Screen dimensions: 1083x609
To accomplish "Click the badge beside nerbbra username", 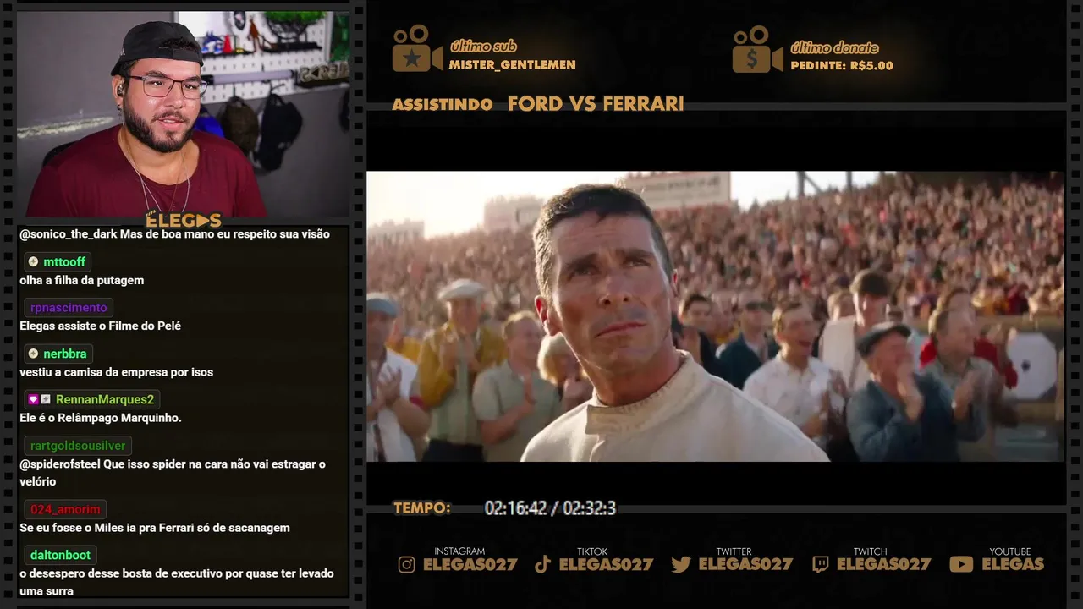I will [x=33, y=354].
